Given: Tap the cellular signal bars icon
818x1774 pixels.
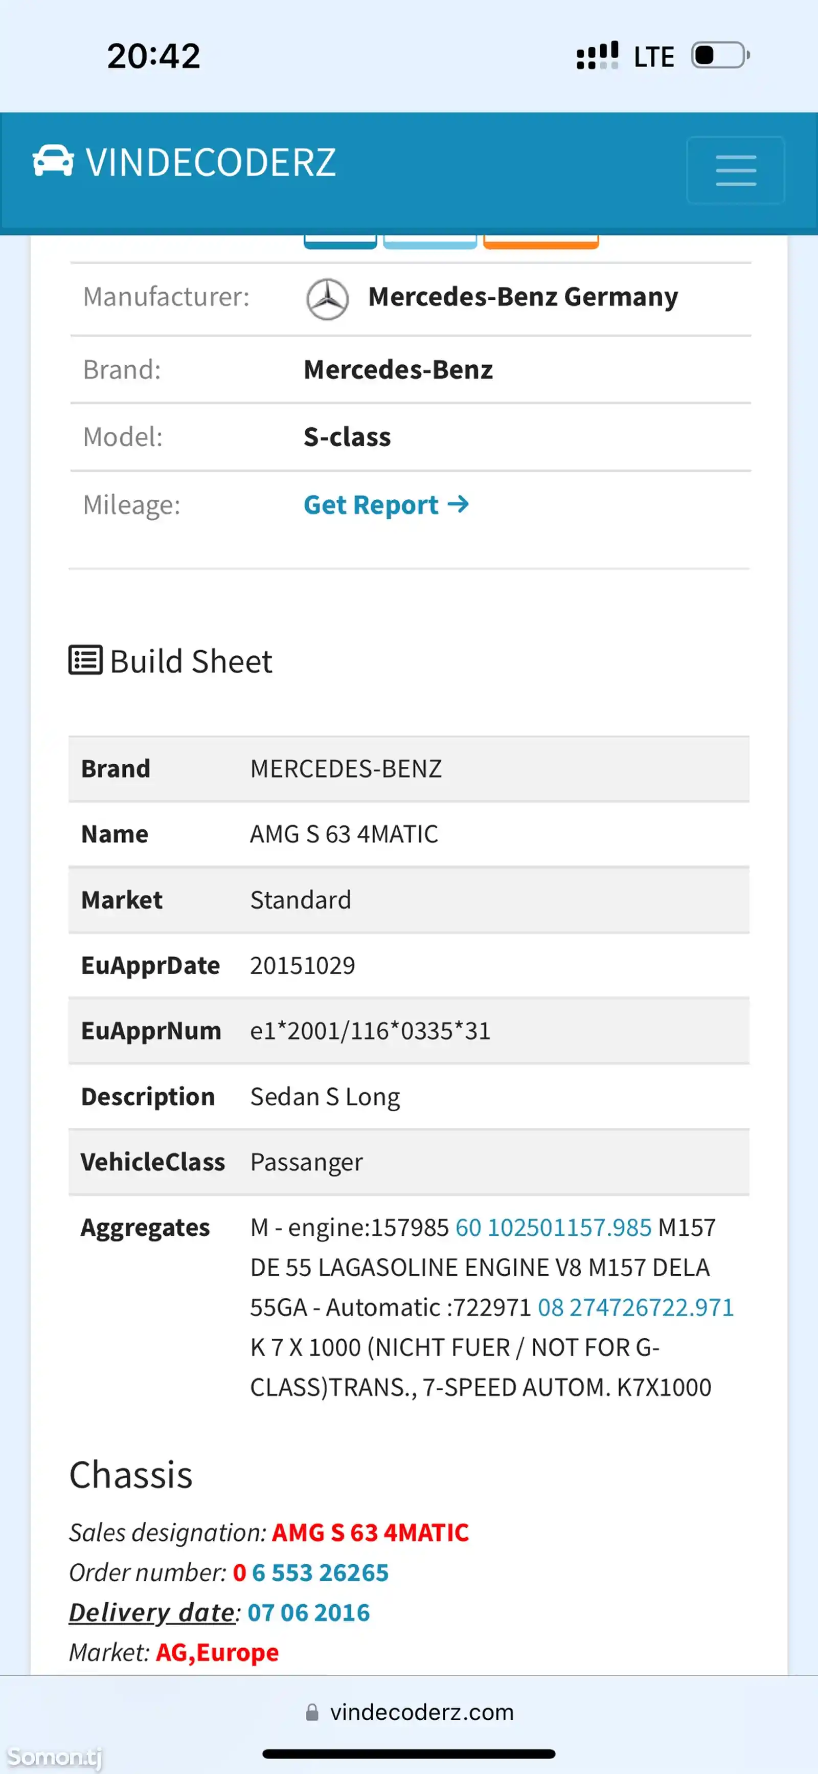Looking at the screenshot, I should [x=597, y=55].
